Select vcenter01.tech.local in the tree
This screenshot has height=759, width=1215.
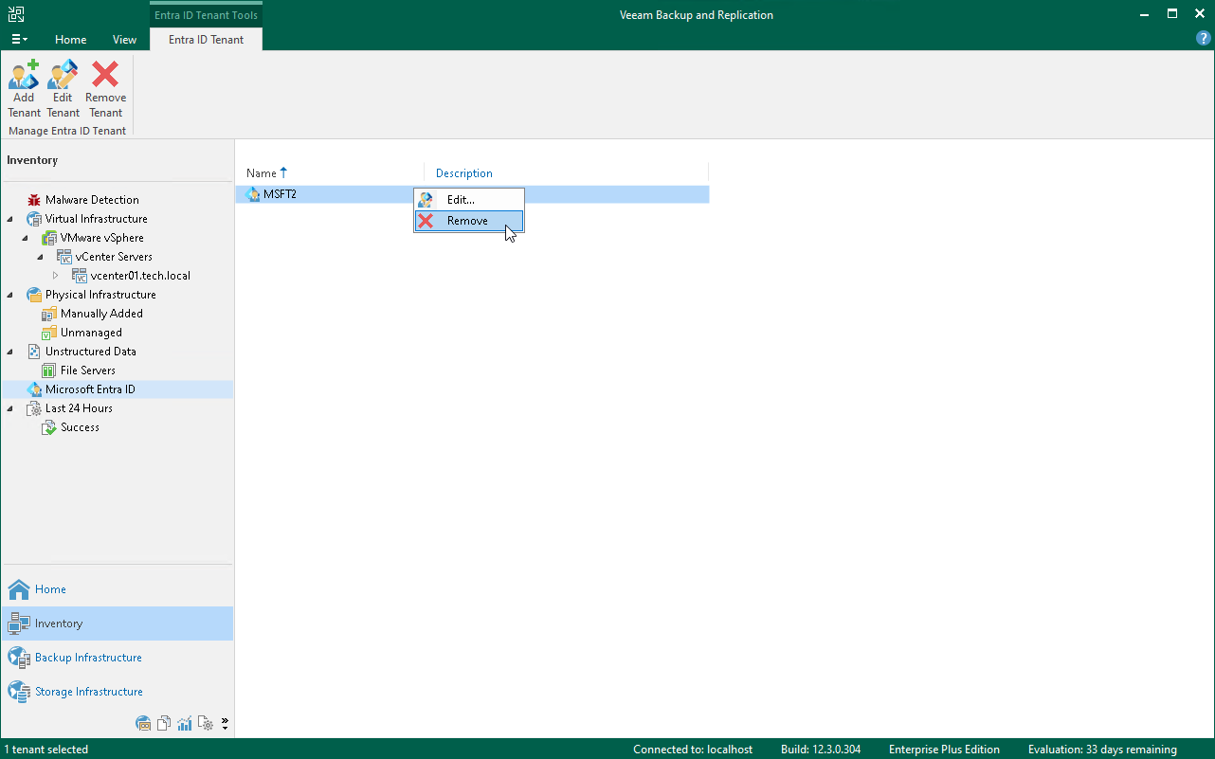140,276
